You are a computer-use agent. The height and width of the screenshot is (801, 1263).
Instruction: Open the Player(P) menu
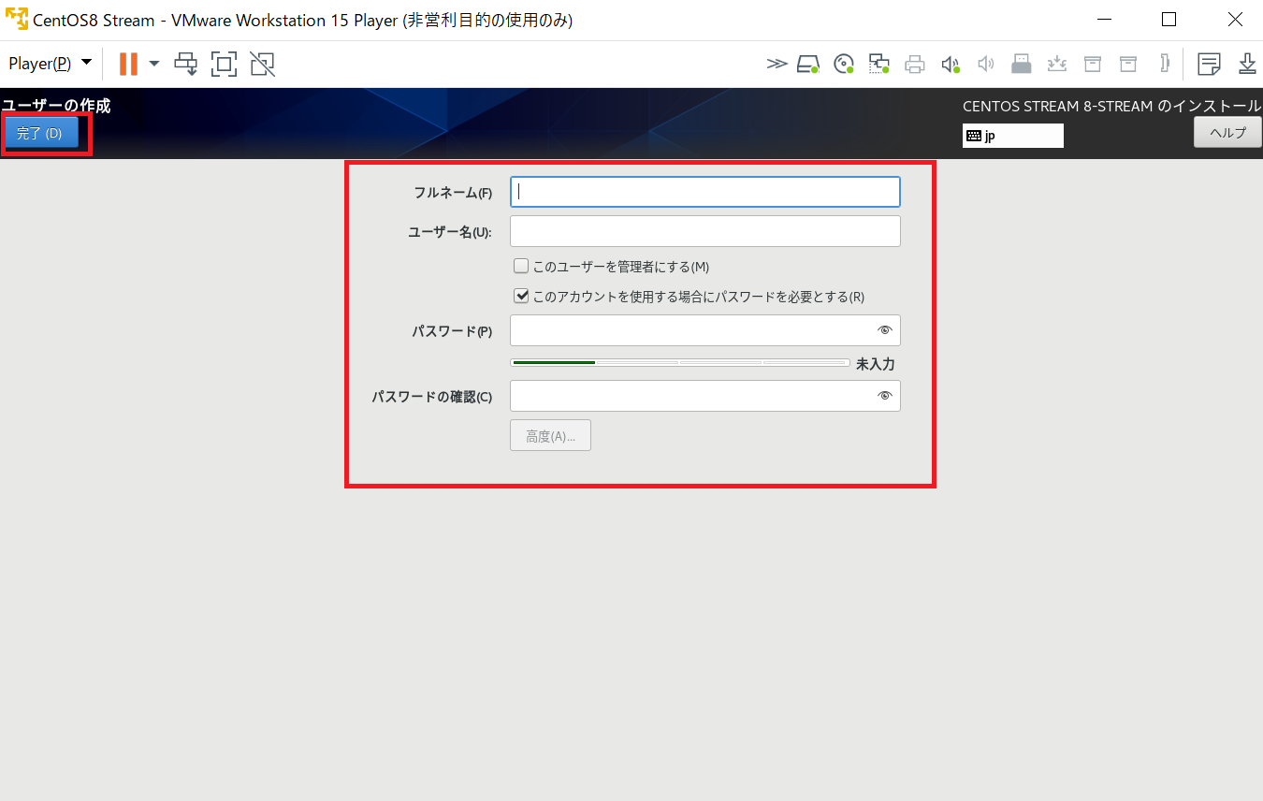(50, 64)
